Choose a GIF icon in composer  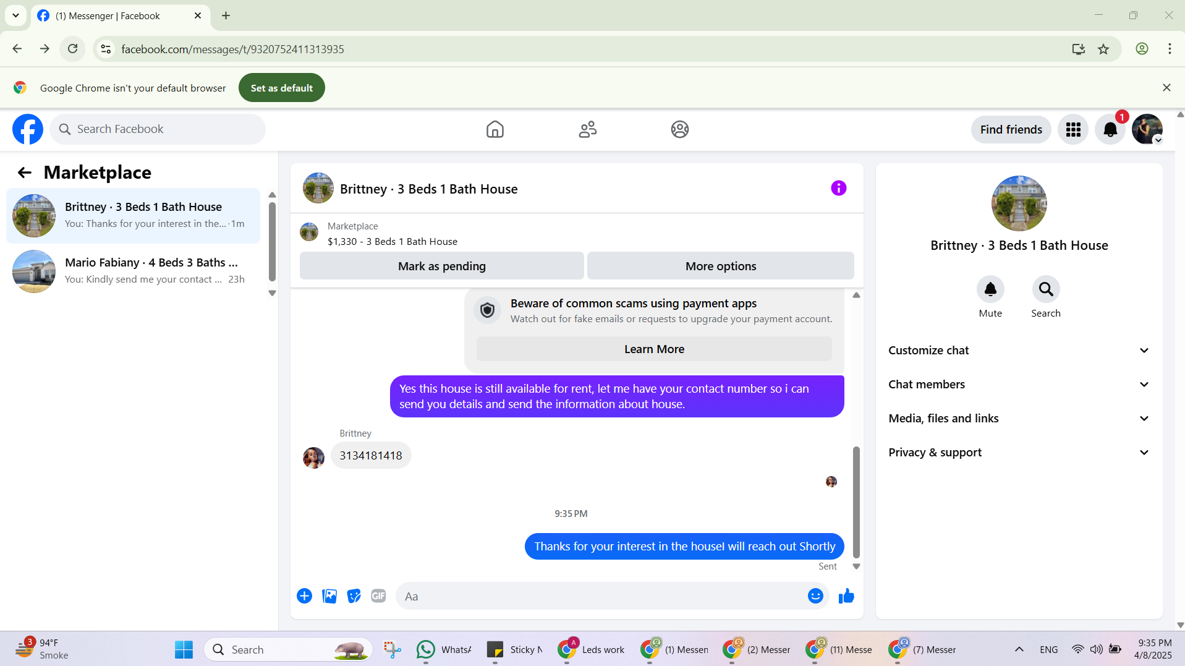pos(378,596)
